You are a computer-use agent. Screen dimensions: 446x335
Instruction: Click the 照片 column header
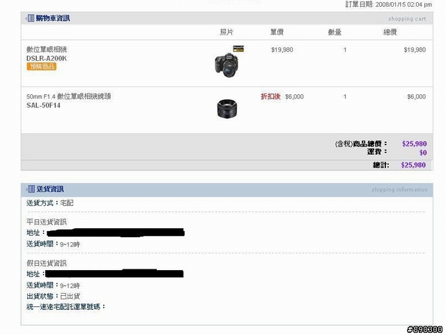tap(226, 32)
